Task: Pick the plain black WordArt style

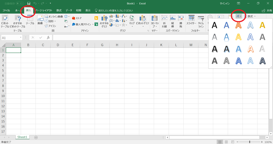Action: (x=214, y=25)
